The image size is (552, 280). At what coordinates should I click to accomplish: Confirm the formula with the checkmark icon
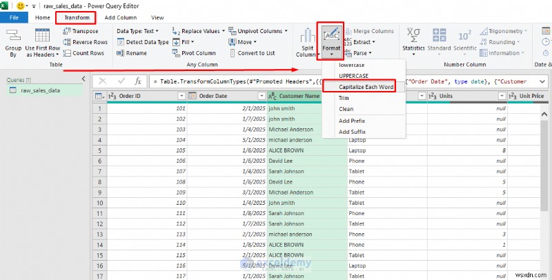(121, 81)
